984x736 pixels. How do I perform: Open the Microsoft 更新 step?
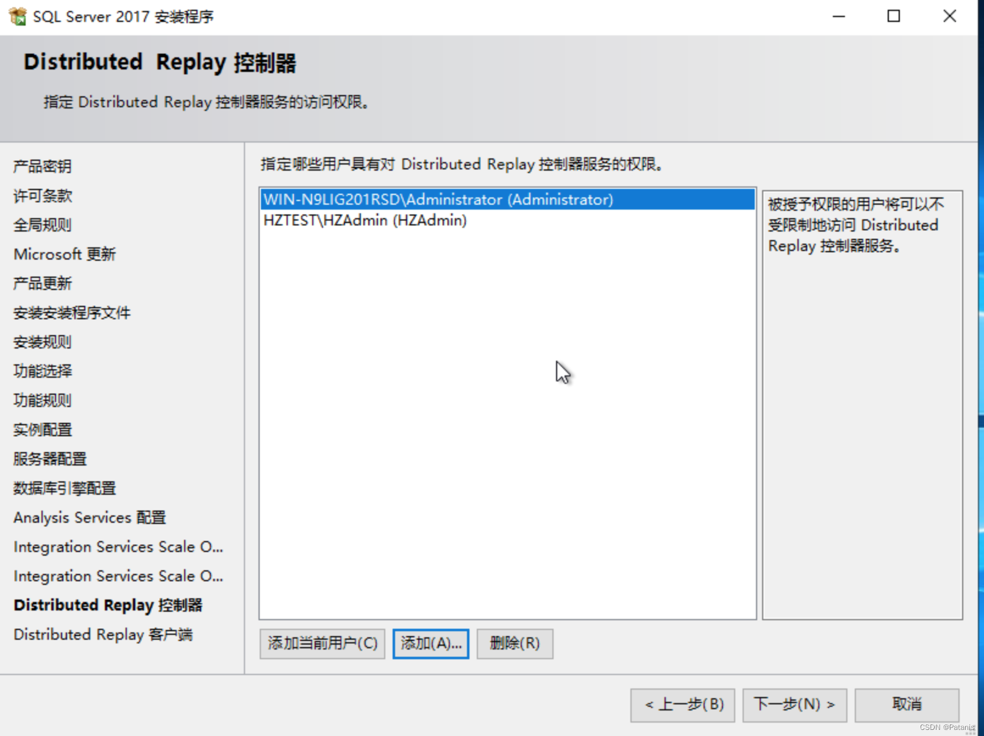tap(65, 254)
